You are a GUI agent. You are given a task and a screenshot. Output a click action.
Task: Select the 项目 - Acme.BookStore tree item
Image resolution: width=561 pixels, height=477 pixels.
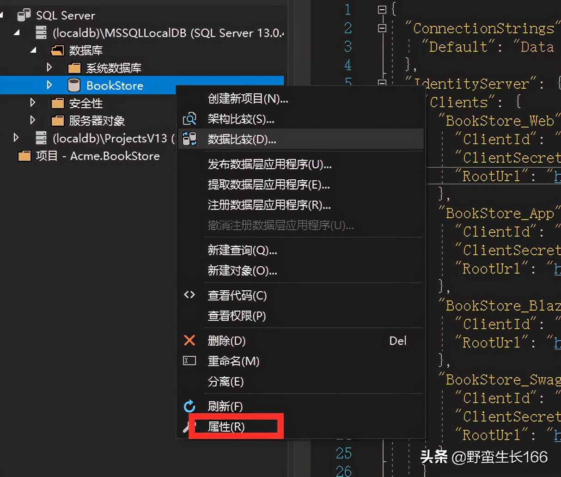pos(98,156)
